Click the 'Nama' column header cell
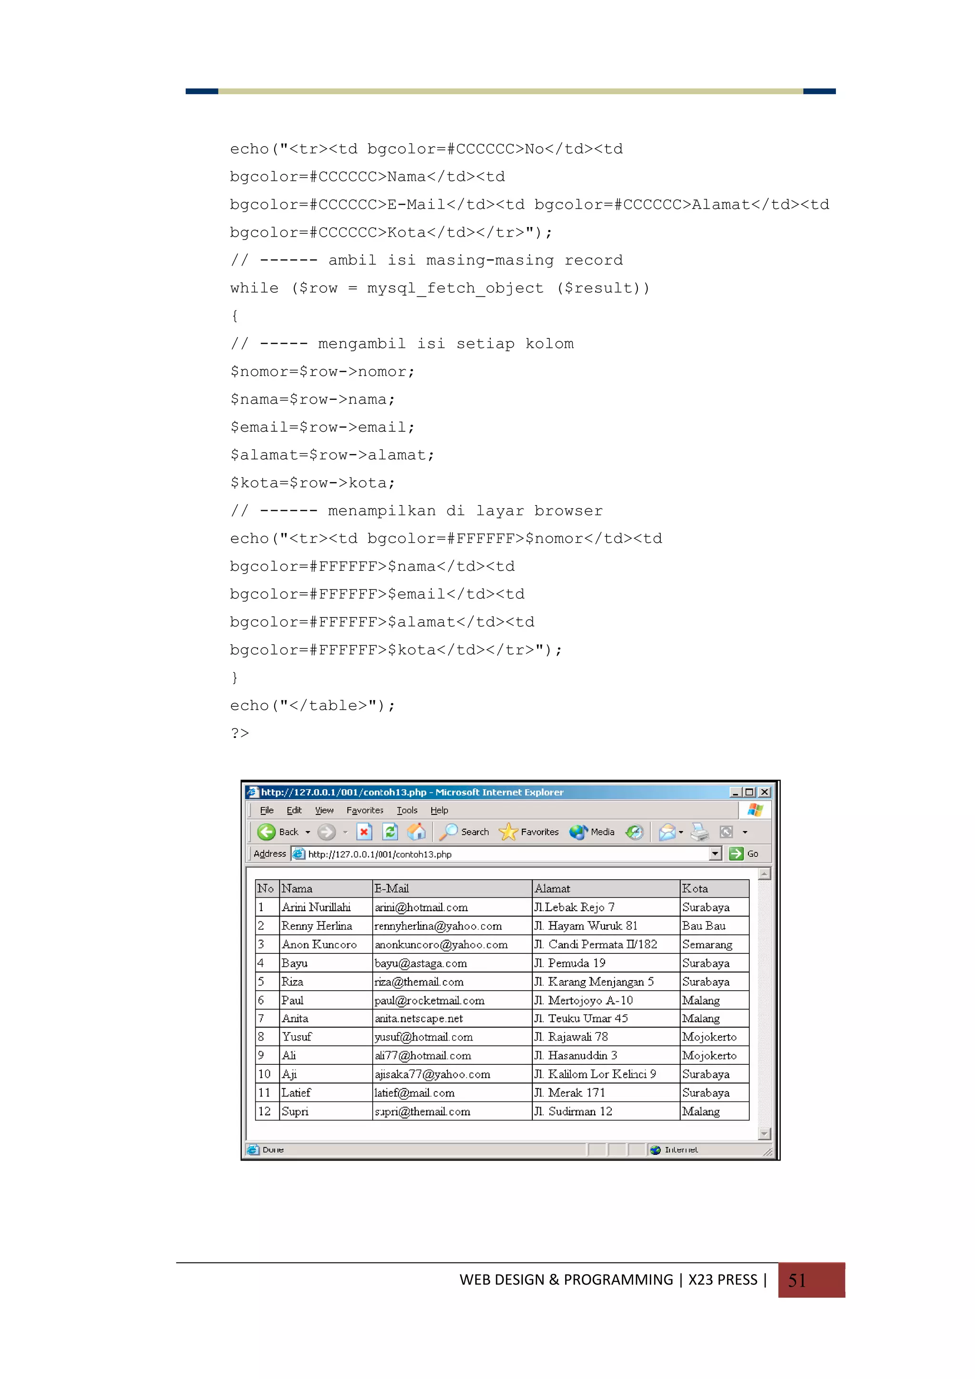The width and height of the screenshot is (975, 1379). [326, 888]
